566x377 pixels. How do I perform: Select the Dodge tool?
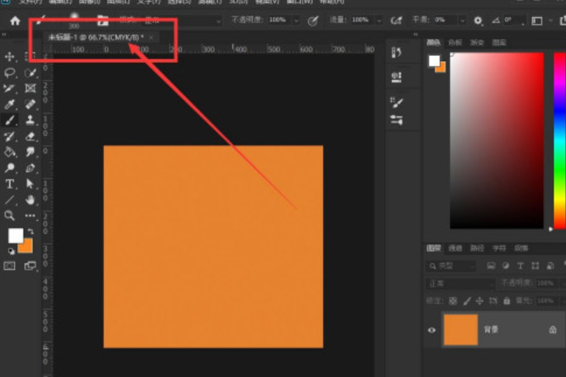click(9, 168)
